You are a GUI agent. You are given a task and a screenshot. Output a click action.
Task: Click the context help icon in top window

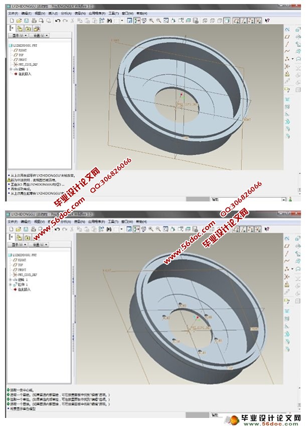point(267,21)
